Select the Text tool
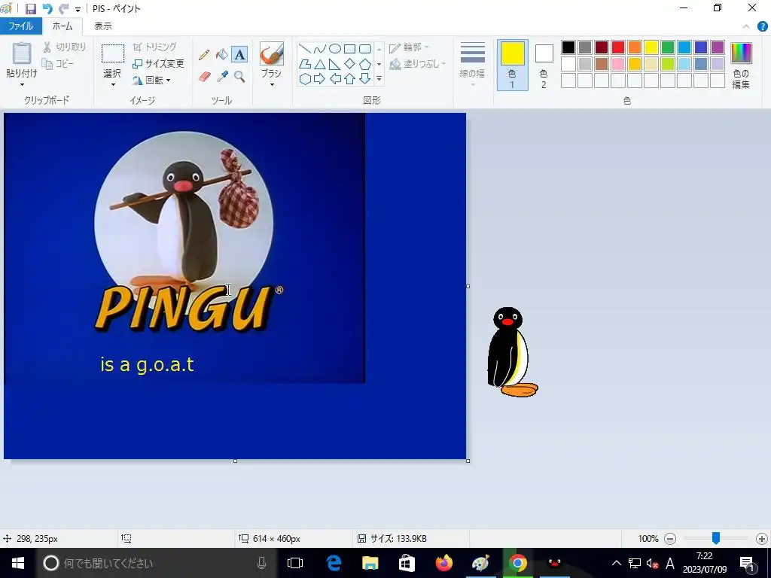Image resolution: width=771 pixels, height=578 pixels. tap(239, 54)
